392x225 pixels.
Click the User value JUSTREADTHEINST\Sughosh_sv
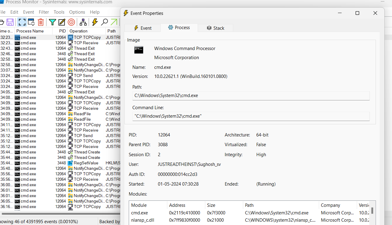(x=189, y=164)
